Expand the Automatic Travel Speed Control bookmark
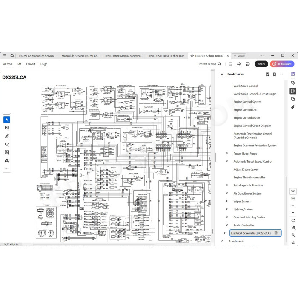 [x=227, y=161]
